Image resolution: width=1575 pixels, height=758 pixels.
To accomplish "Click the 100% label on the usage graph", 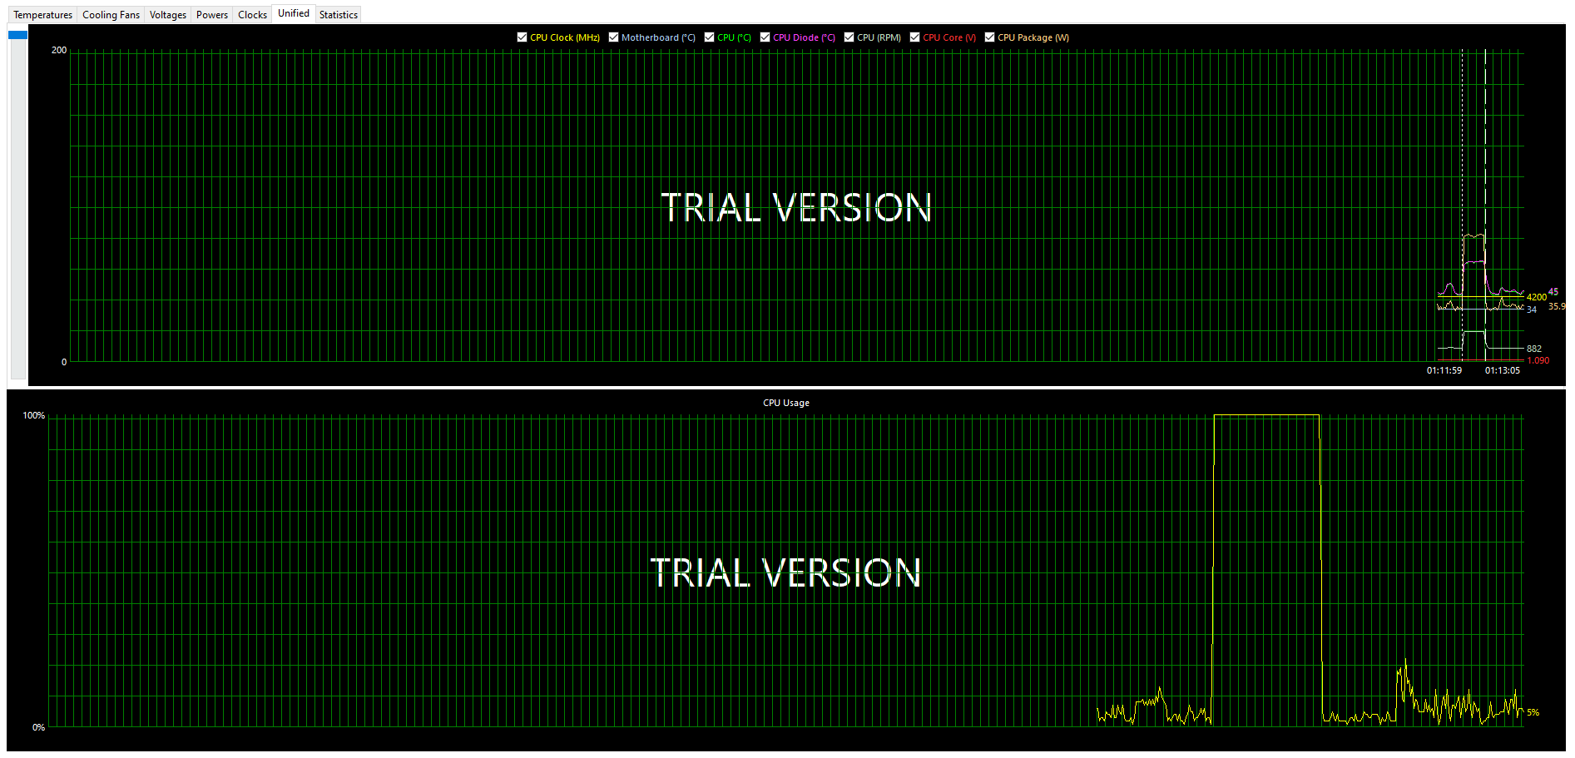I will pos(34,415).
